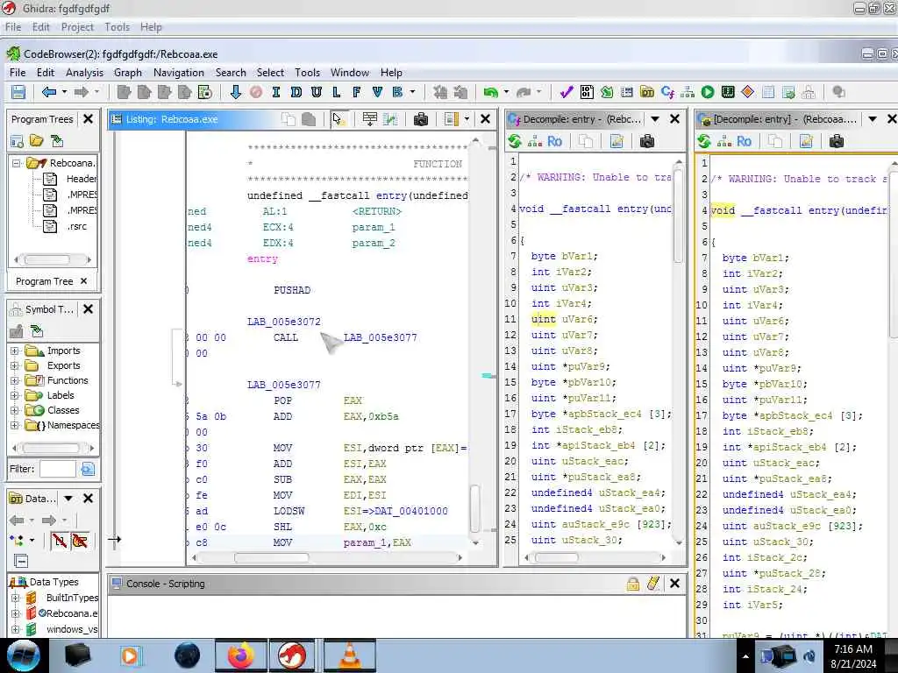Click the Save floppy disk icon
898x673 pixels.
coord(18,92)
